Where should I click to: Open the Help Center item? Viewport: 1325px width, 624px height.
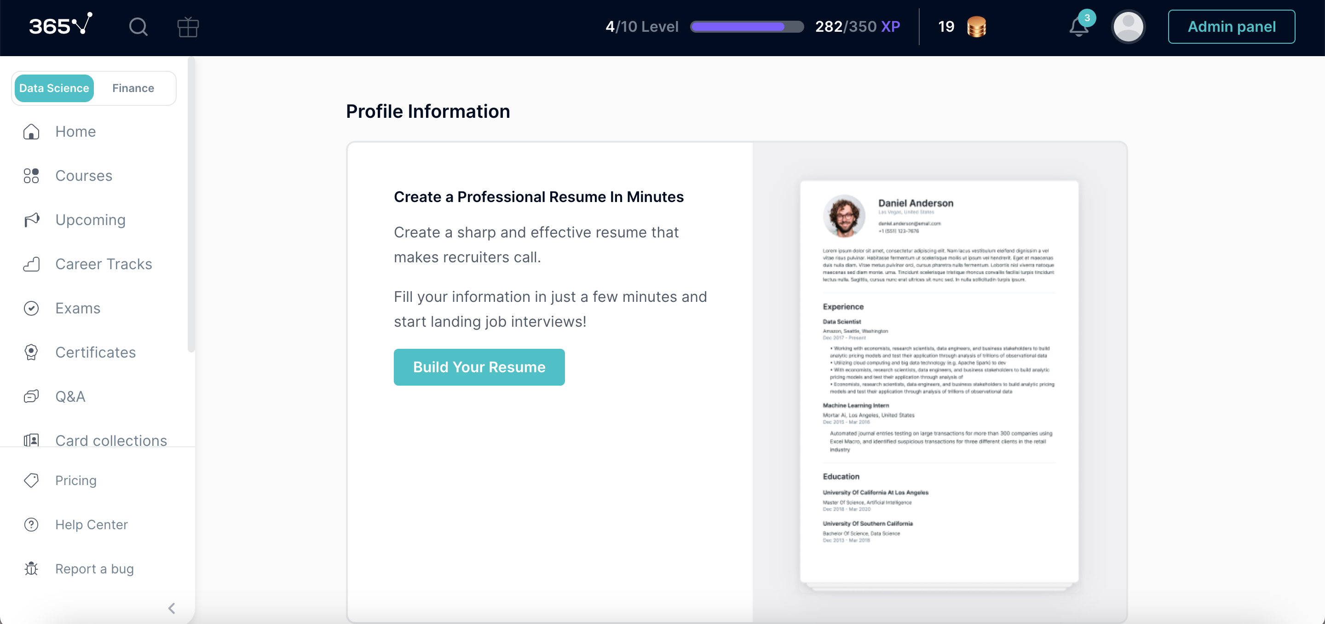pyautogui.click(x=91, y=524)
